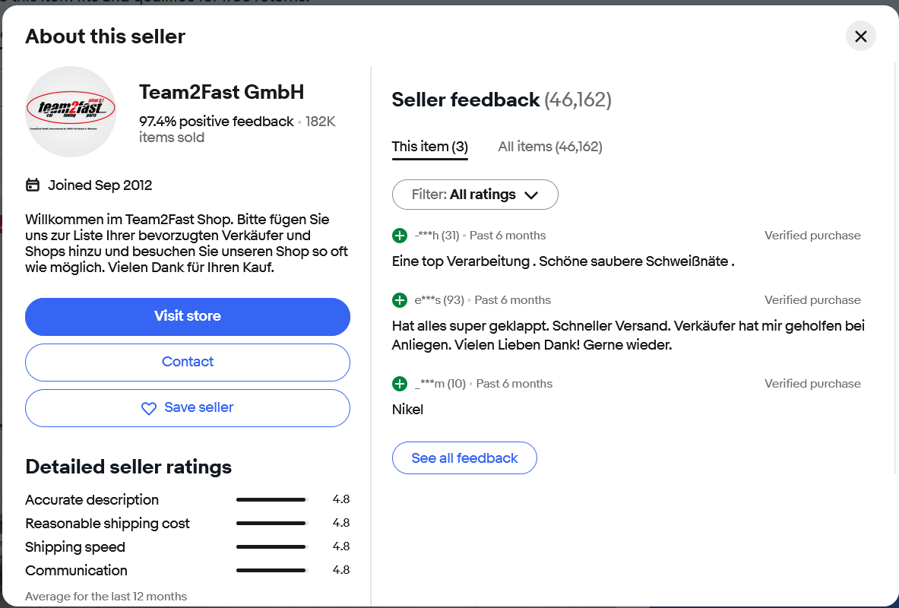Click the calendar icon beside Joined Sep 2012
Image resolution: width=899 pixels, height=608 pixels.
[33, 185]
